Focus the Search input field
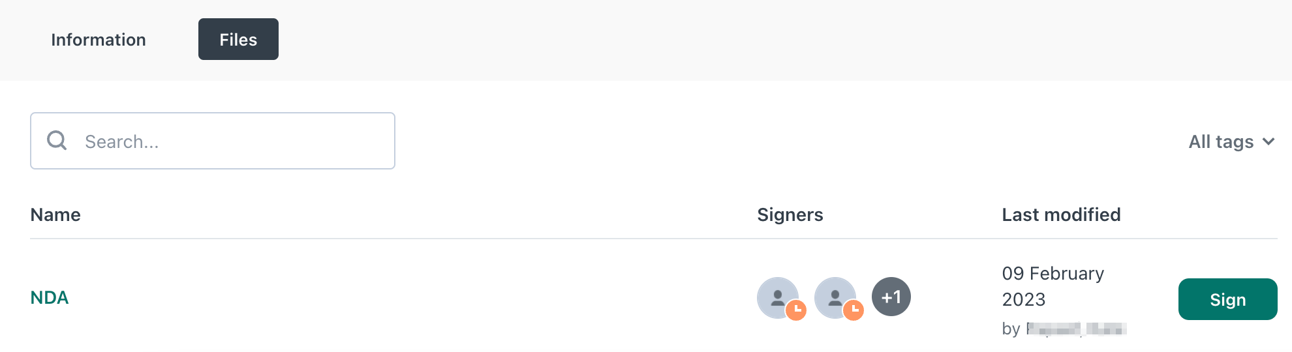The image size is (1292, 352). pyautogui.click(x=213, y=141)
